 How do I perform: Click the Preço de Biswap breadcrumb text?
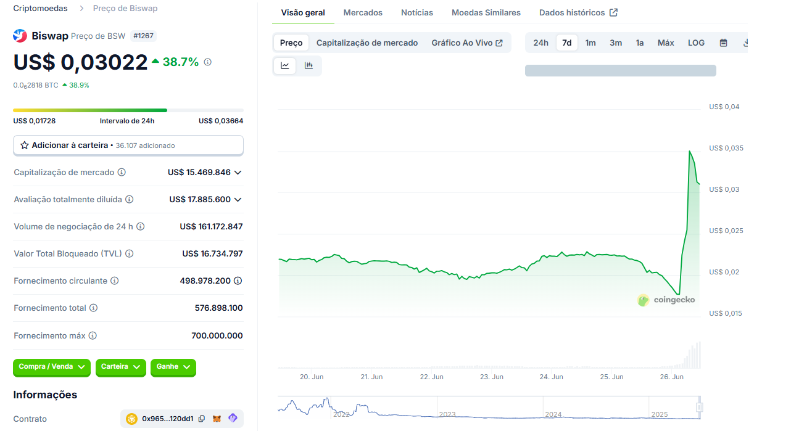click(x=125, y=9)
